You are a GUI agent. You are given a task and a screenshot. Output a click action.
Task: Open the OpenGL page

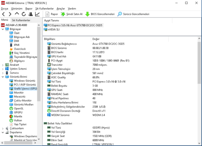(x=17, y=108)
